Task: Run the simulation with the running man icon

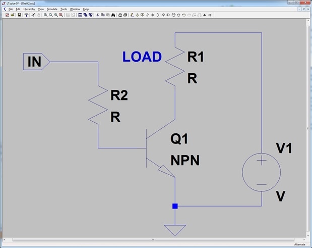Action: pyautogui.click(x=33, y=15)
